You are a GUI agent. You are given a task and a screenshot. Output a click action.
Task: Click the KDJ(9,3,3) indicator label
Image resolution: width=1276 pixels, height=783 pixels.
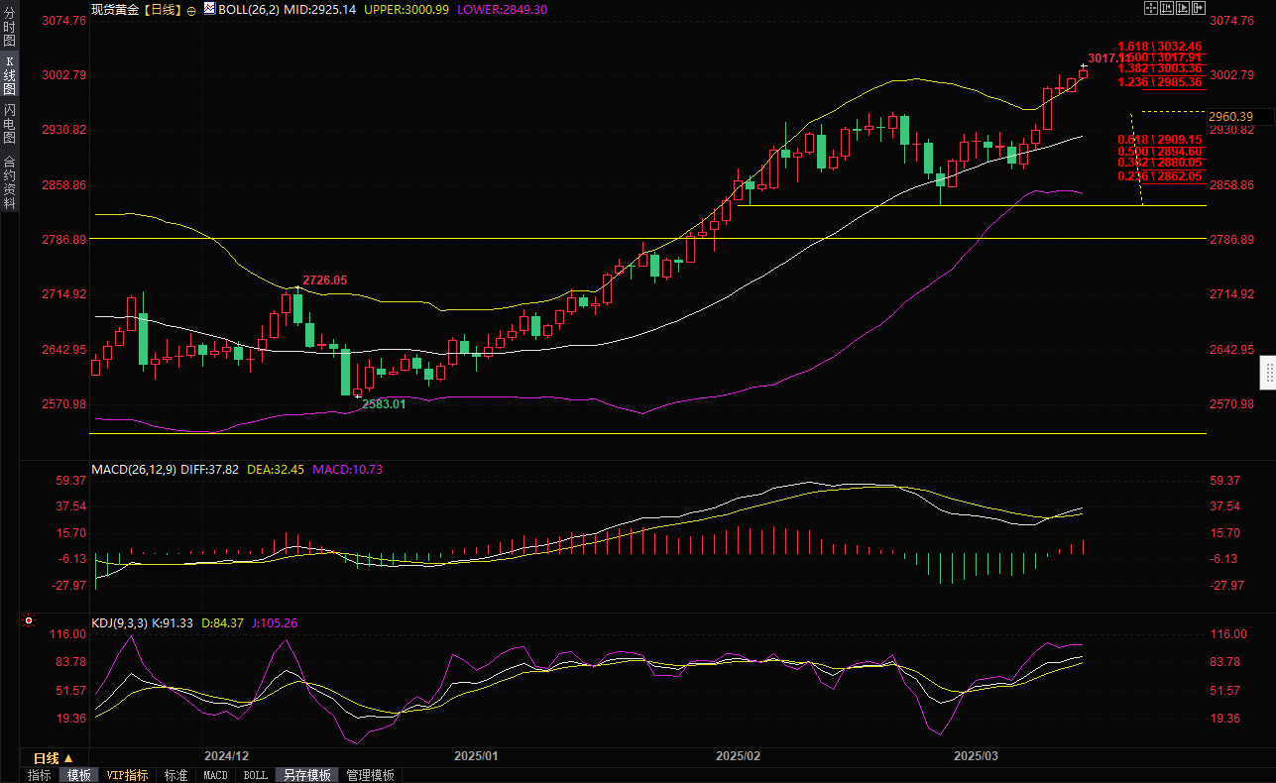point(119,622)
